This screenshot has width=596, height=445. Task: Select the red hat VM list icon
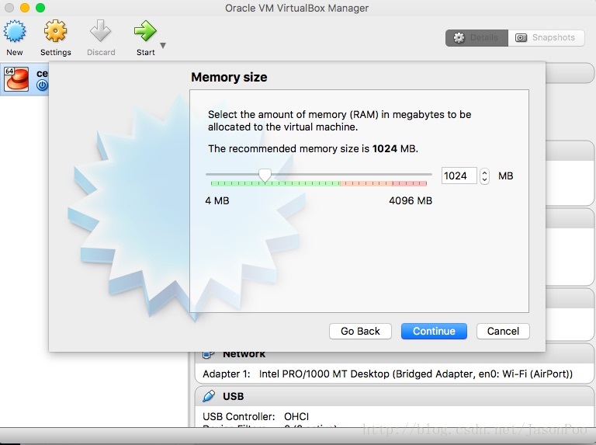[x=16, y=79]
